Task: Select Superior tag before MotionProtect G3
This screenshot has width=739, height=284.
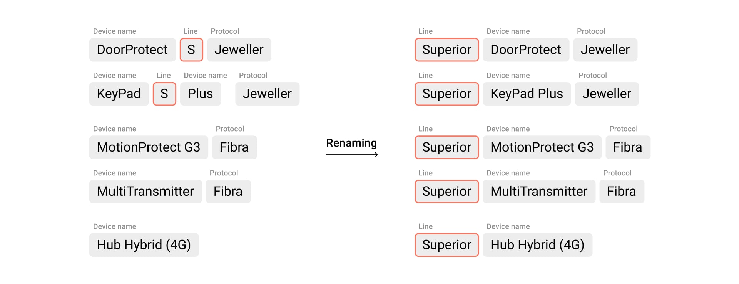Action: pyautogui.click(x=446, y=147)
